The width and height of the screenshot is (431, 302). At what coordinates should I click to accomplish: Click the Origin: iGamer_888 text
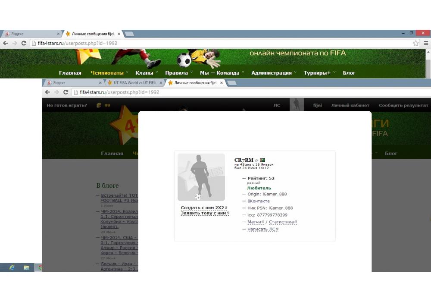click(x=267, y=194)
